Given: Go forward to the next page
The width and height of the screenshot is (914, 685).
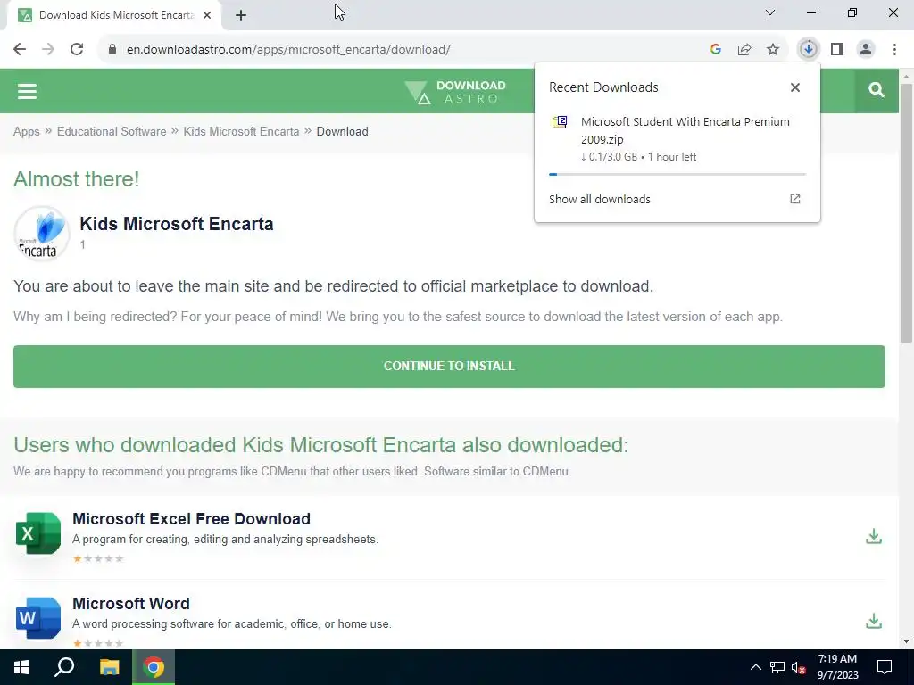Looking at the screenshot, I should [x=48, y=50].
